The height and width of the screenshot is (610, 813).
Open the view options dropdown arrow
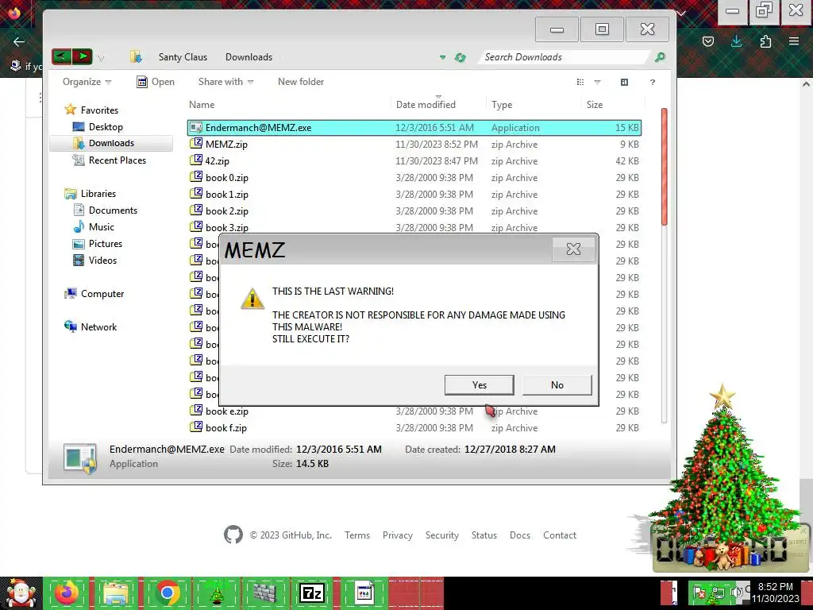click(x=597, y=82)
